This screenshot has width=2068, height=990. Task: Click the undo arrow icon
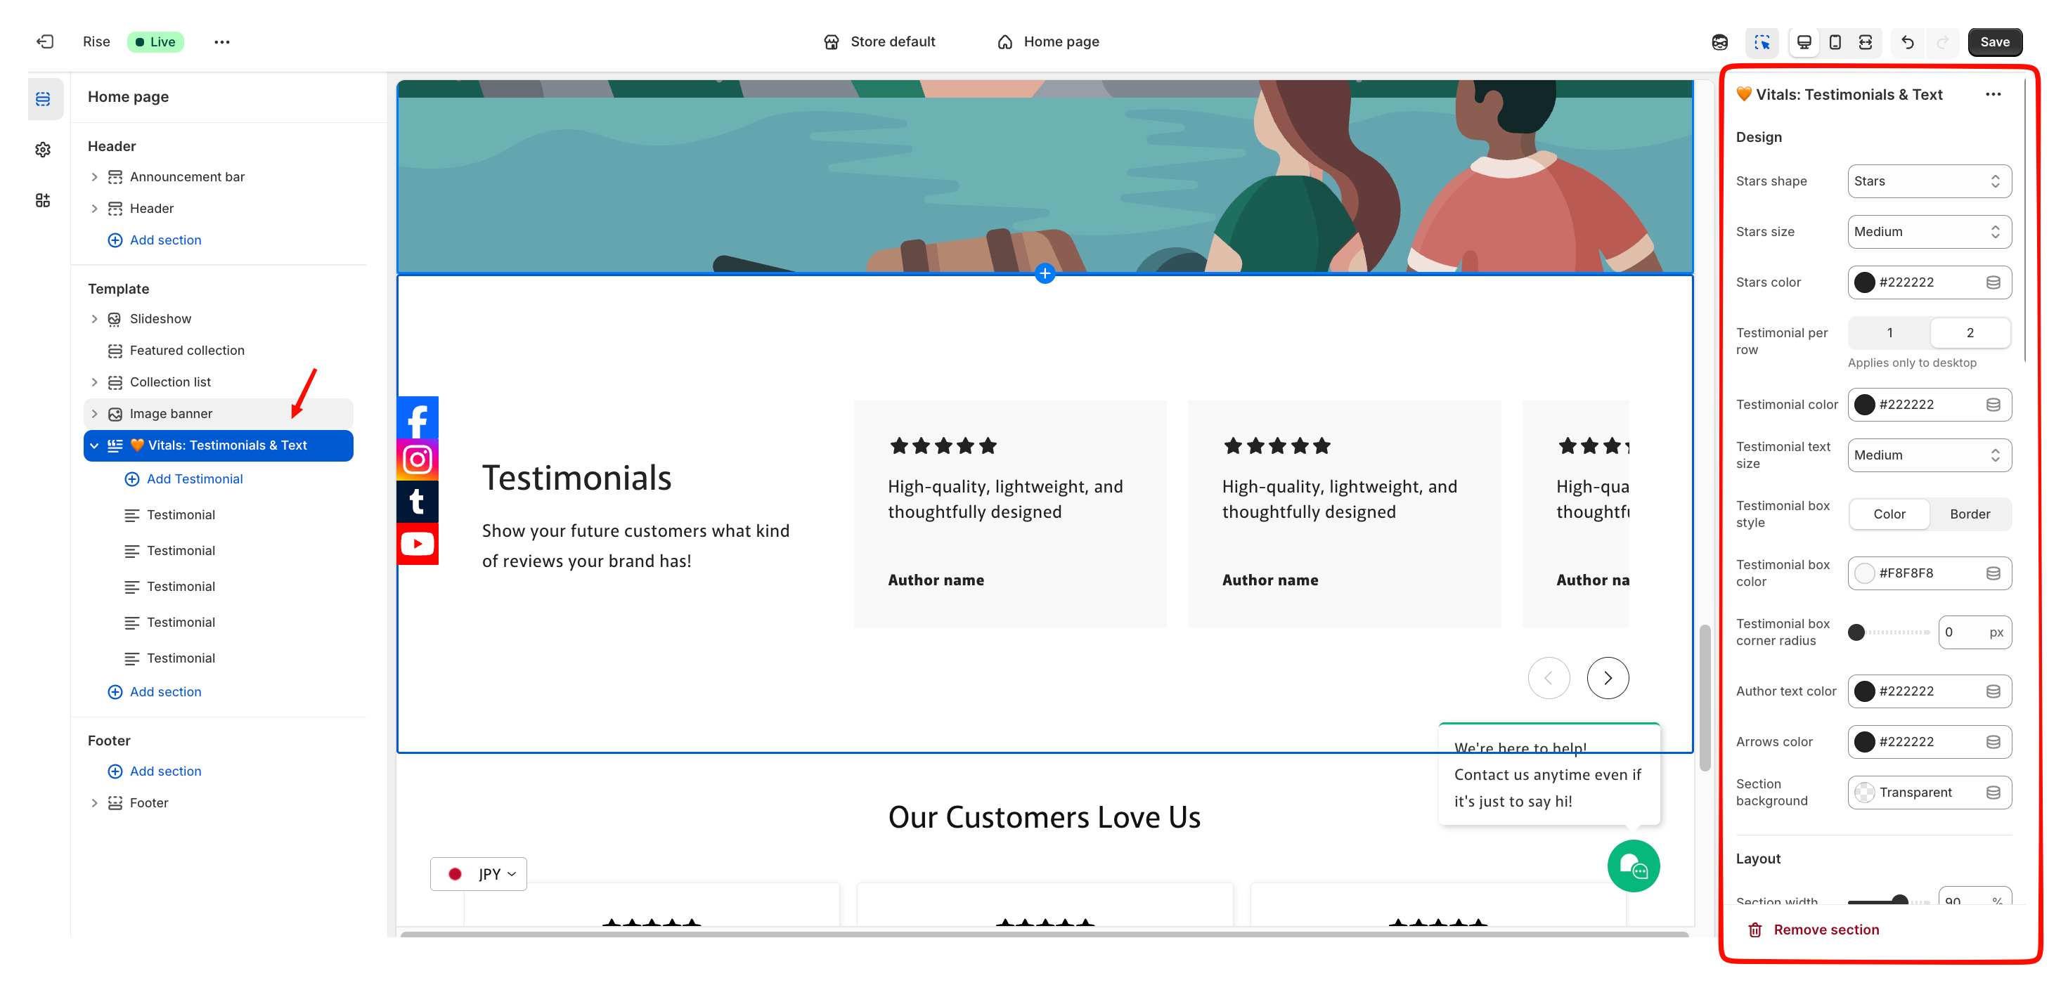coord(1908,41)
